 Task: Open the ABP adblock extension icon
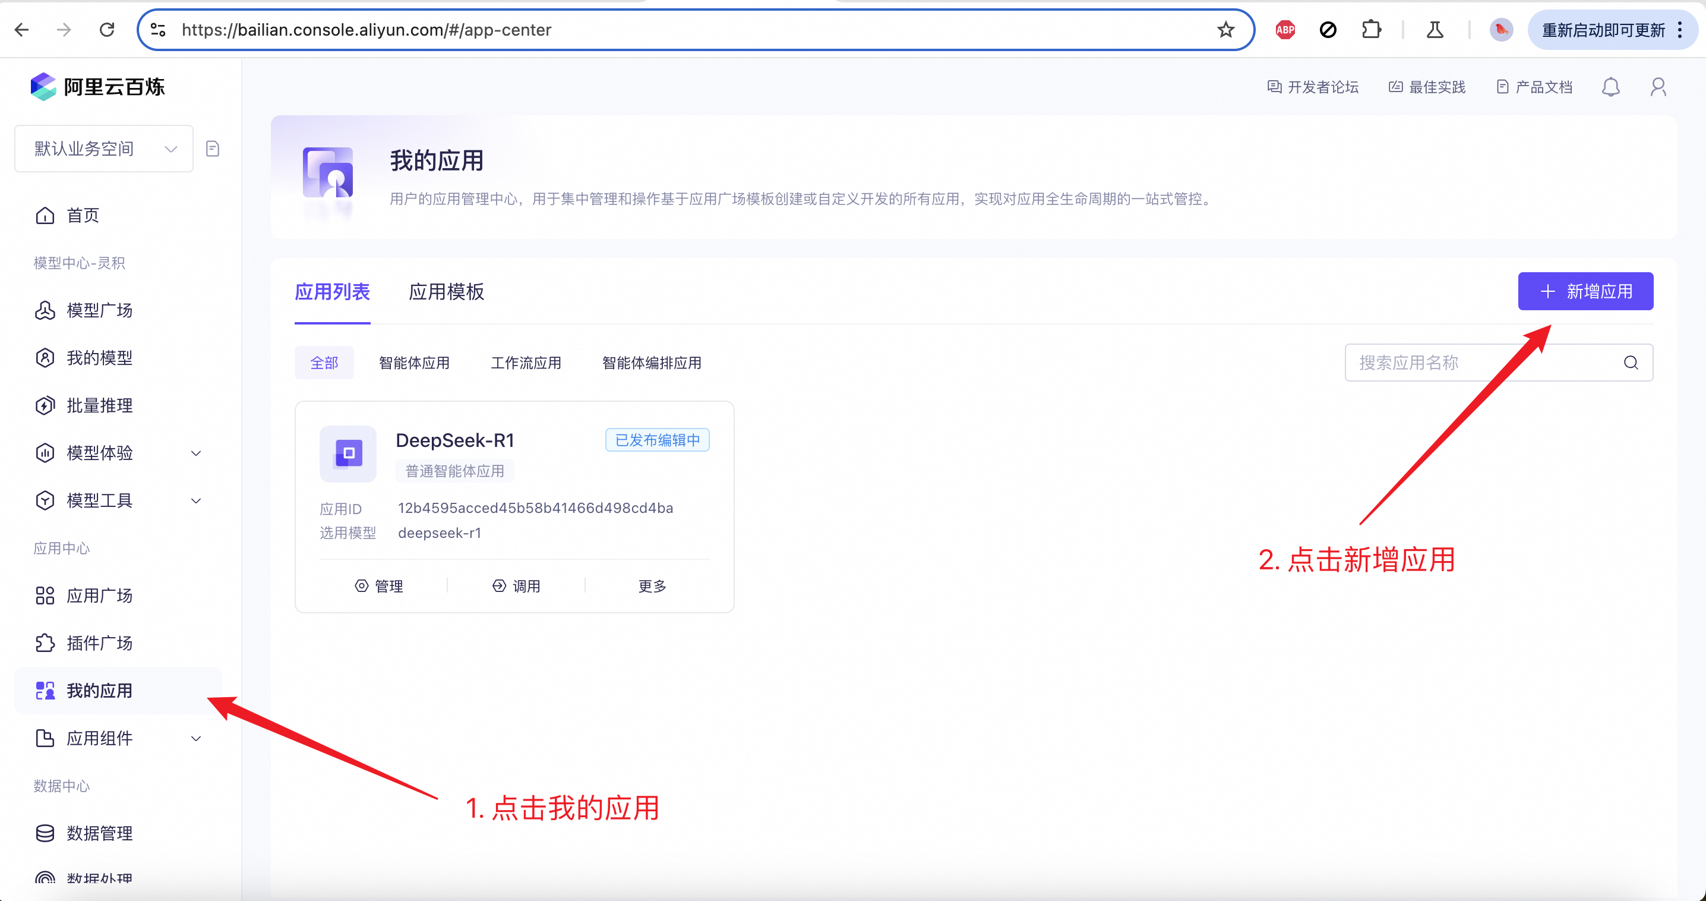tap(1285, 30)
